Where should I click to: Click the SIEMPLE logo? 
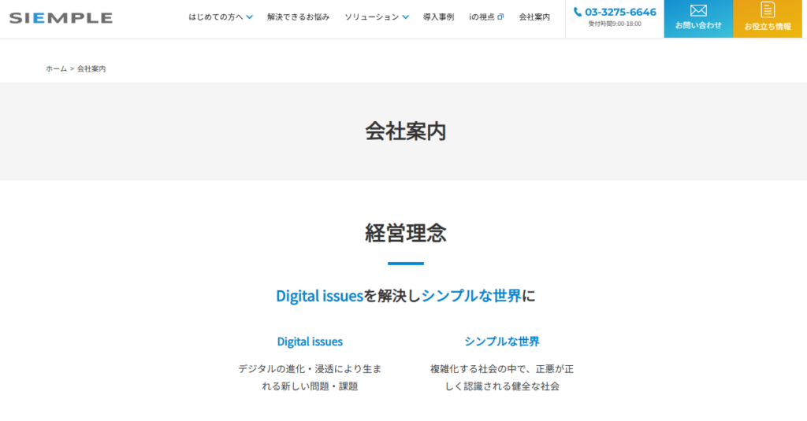pyautogui.click(x=61, y=18)
